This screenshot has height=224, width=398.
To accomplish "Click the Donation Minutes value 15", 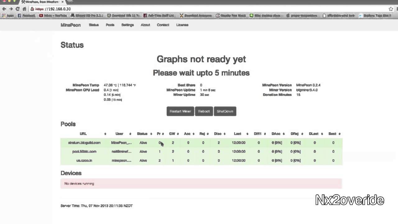I will point(298,95).
